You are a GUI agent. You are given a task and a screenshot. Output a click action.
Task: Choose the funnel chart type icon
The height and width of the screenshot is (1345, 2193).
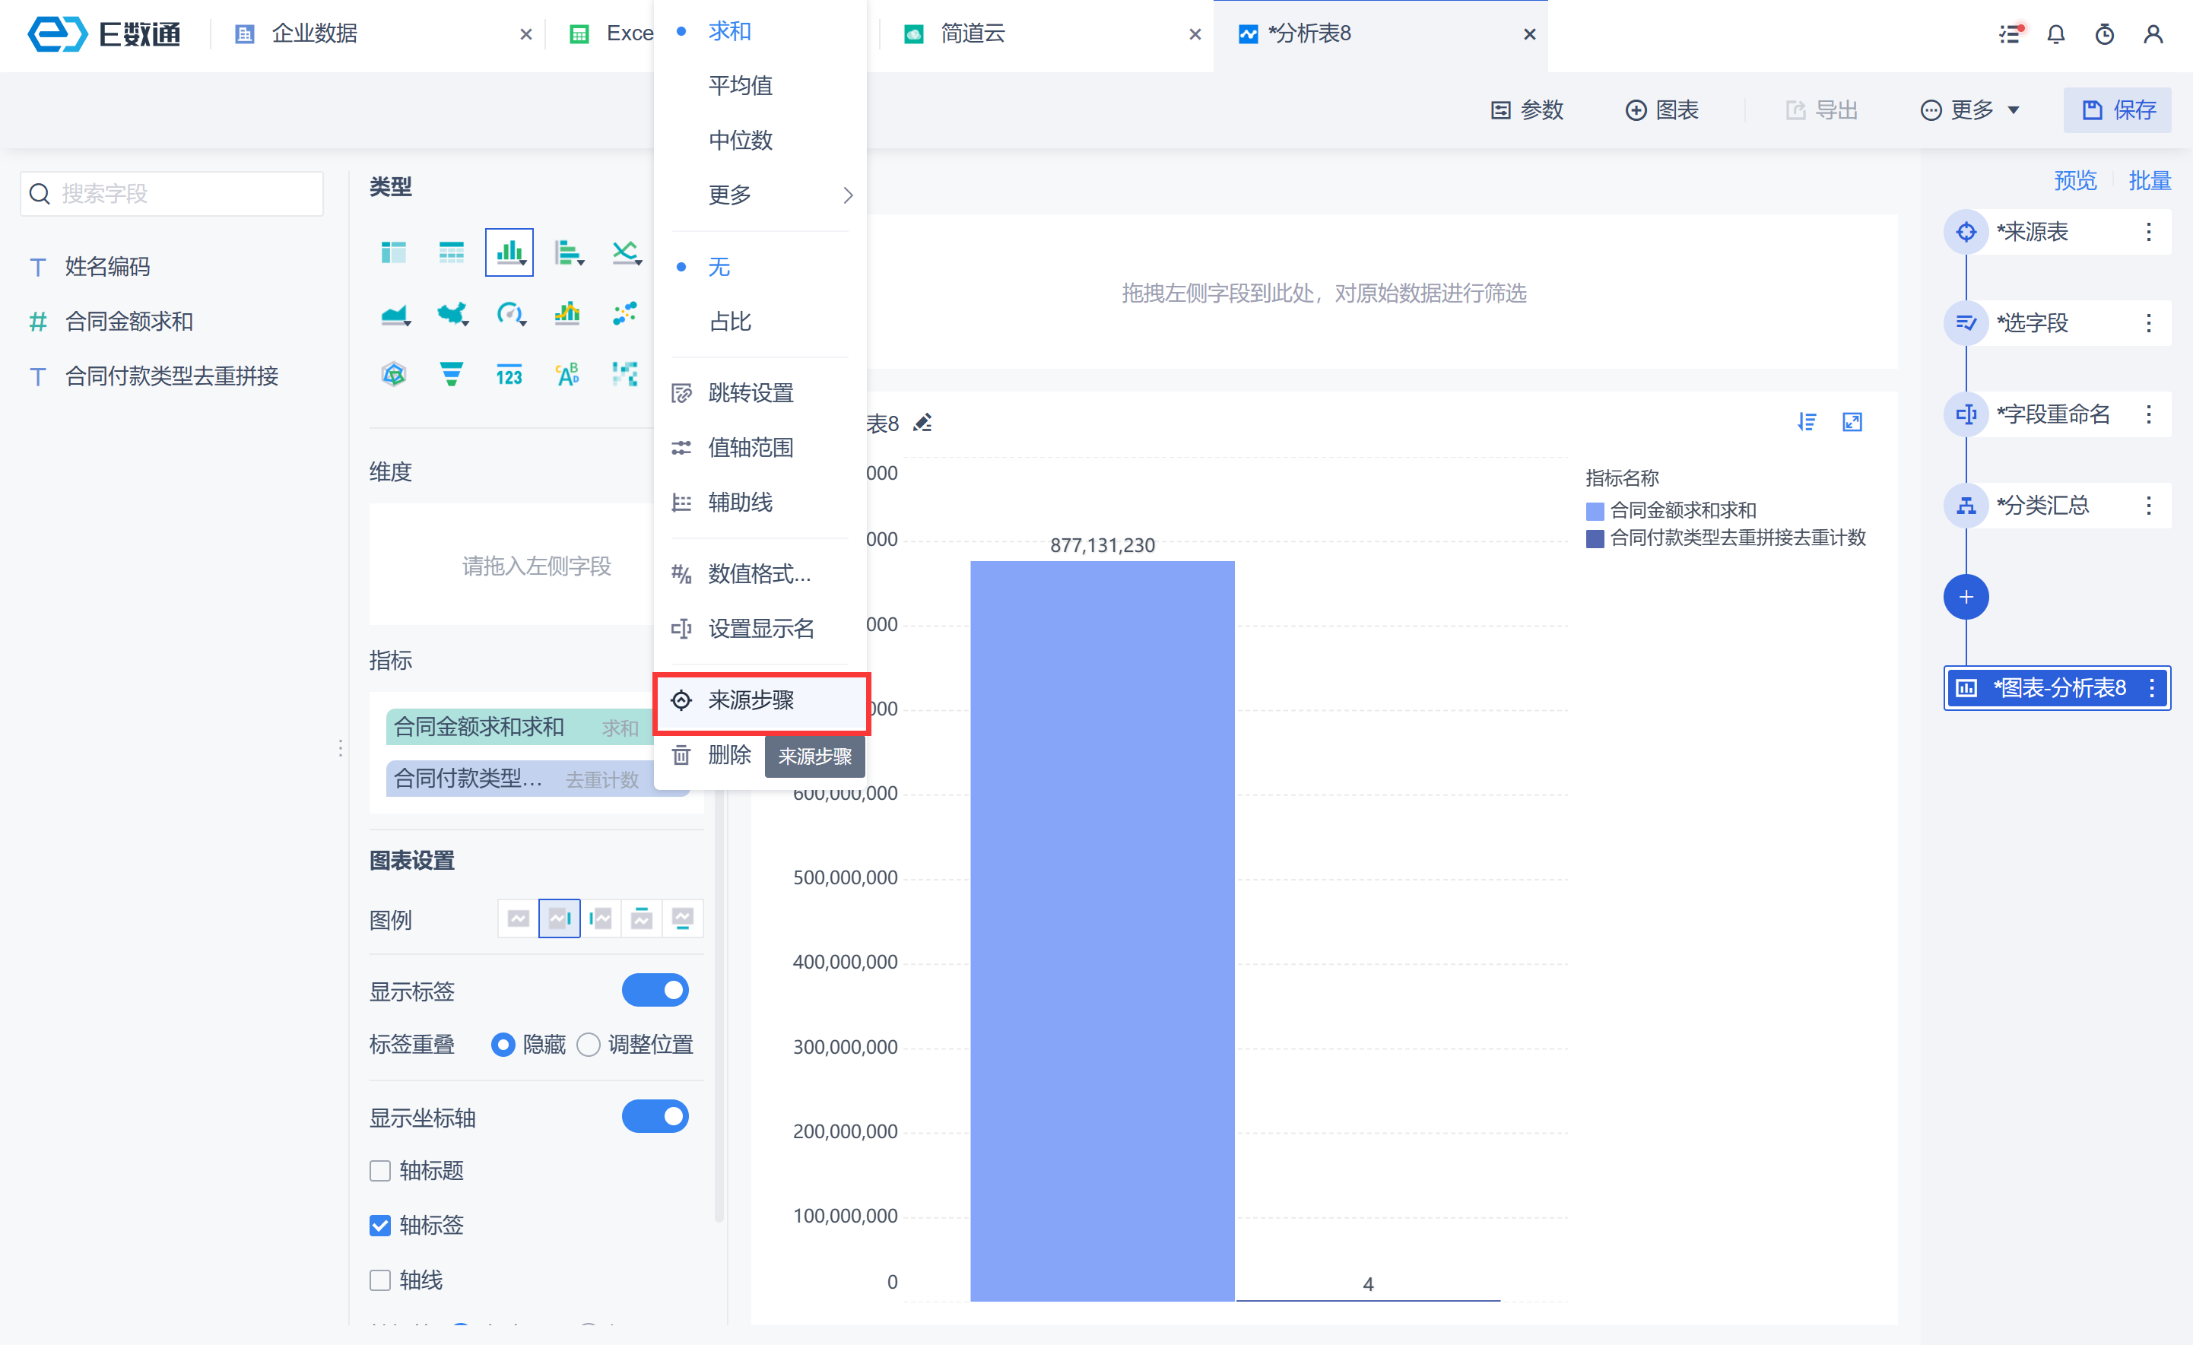coord(451,375)
